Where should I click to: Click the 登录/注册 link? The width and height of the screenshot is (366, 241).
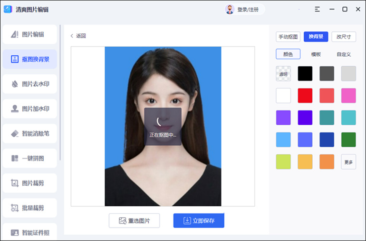coord(248,10)
